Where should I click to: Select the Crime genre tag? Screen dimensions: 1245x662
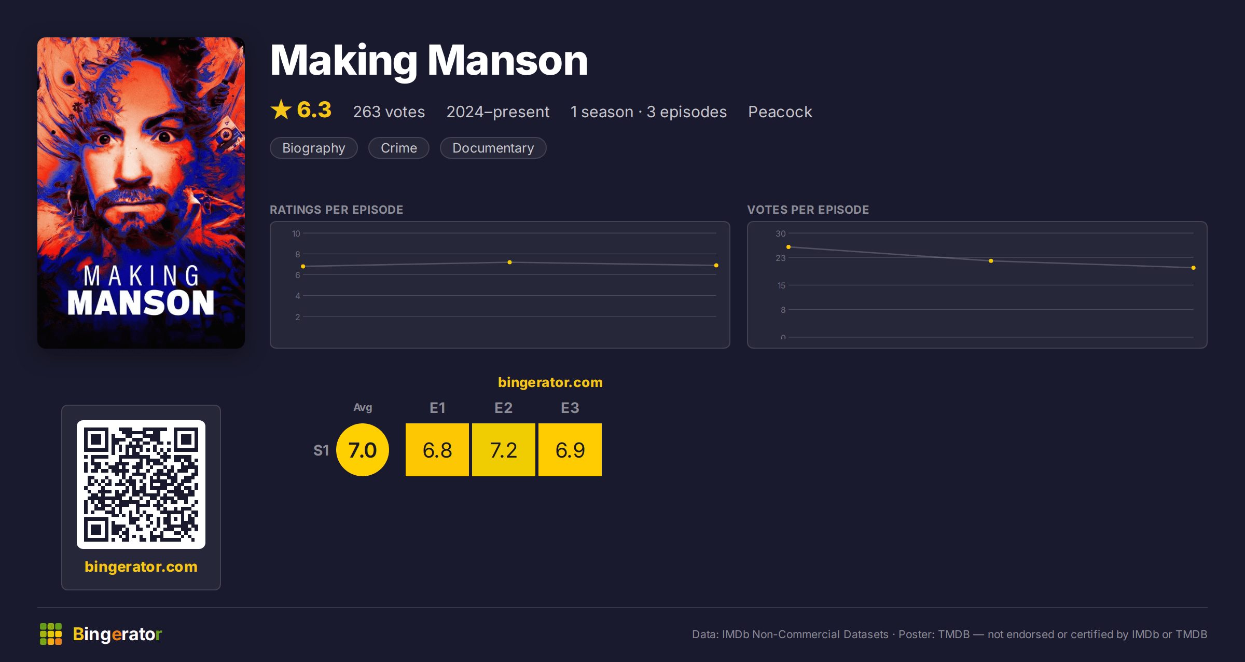(x=399, y=148)
